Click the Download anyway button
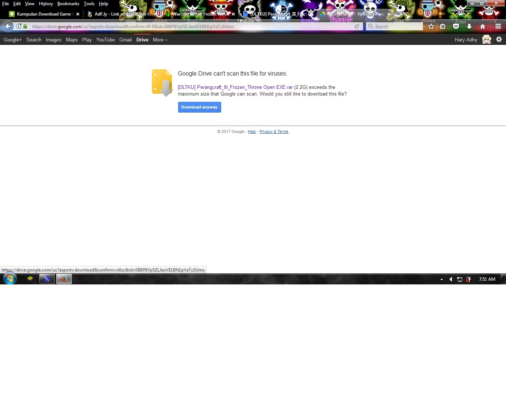The image size is (506, 397). tap(199, 107)
